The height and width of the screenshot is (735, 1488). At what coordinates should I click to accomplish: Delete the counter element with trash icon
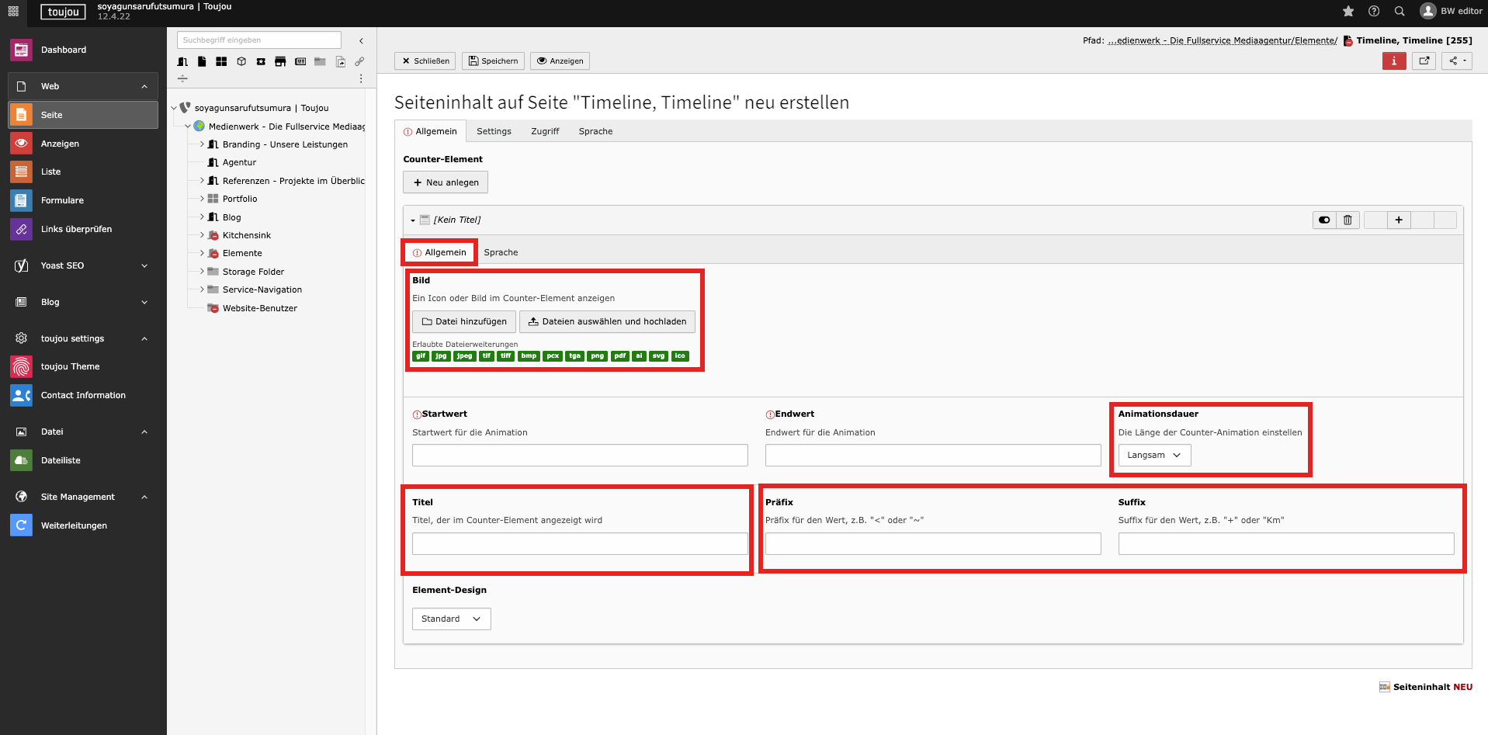pyautogui.click(x=1348, y=220)
